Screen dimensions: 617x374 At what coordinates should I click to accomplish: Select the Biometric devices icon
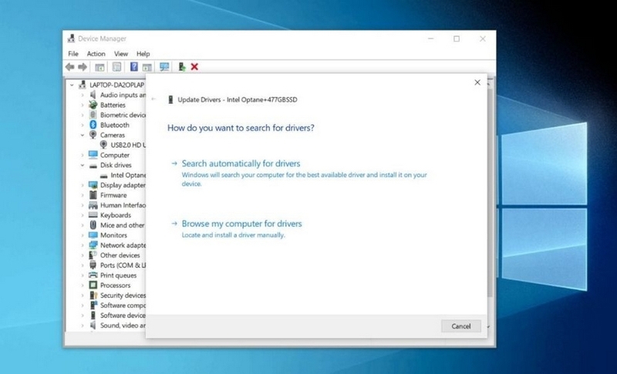(93, 115)
